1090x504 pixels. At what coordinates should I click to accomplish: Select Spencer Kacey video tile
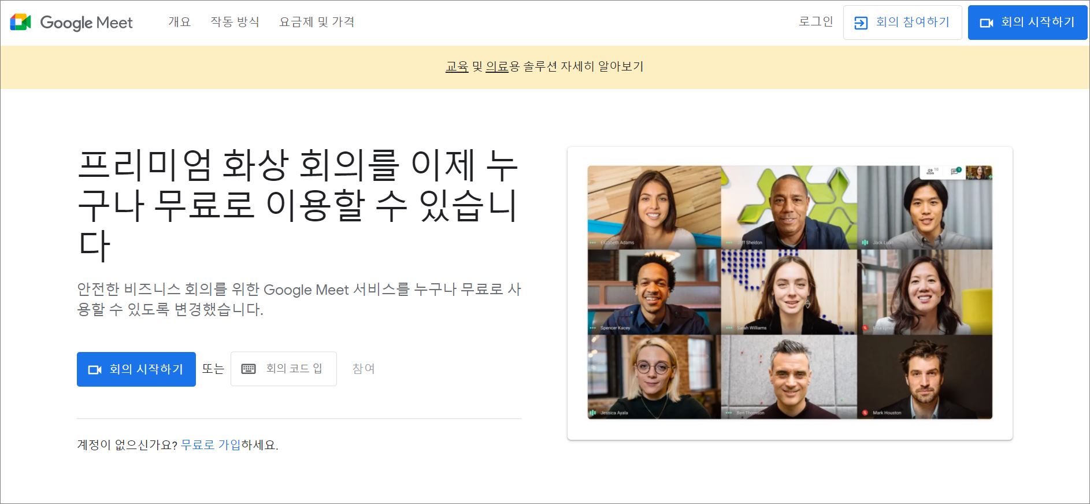(654, 292)
